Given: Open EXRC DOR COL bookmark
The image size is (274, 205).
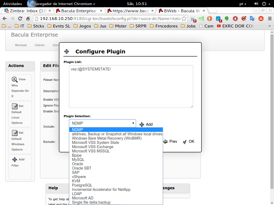Looking at the screenshot, I should [235, 26].
